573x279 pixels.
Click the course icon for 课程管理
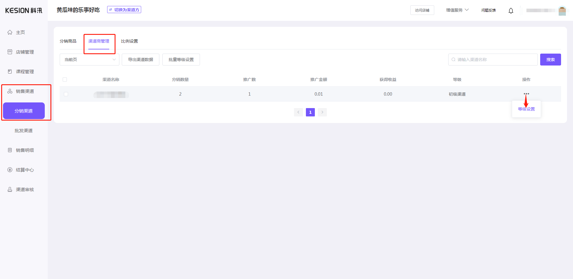tap(10, 71)
